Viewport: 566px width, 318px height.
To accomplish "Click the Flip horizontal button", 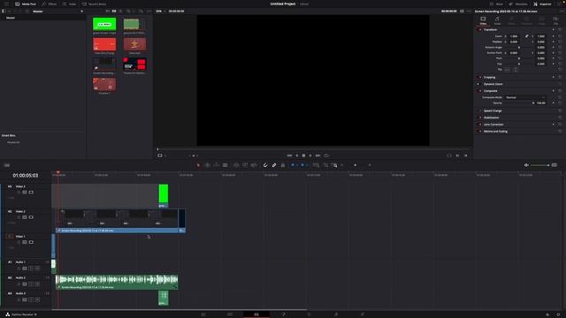I will pyautogui.click(x=508, y=69).
